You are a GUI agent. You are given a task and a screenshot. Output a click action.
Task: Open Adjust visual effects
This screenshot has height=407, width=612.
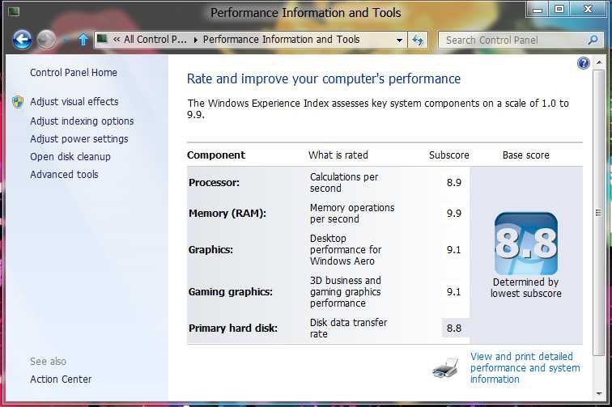pos(74,101)
